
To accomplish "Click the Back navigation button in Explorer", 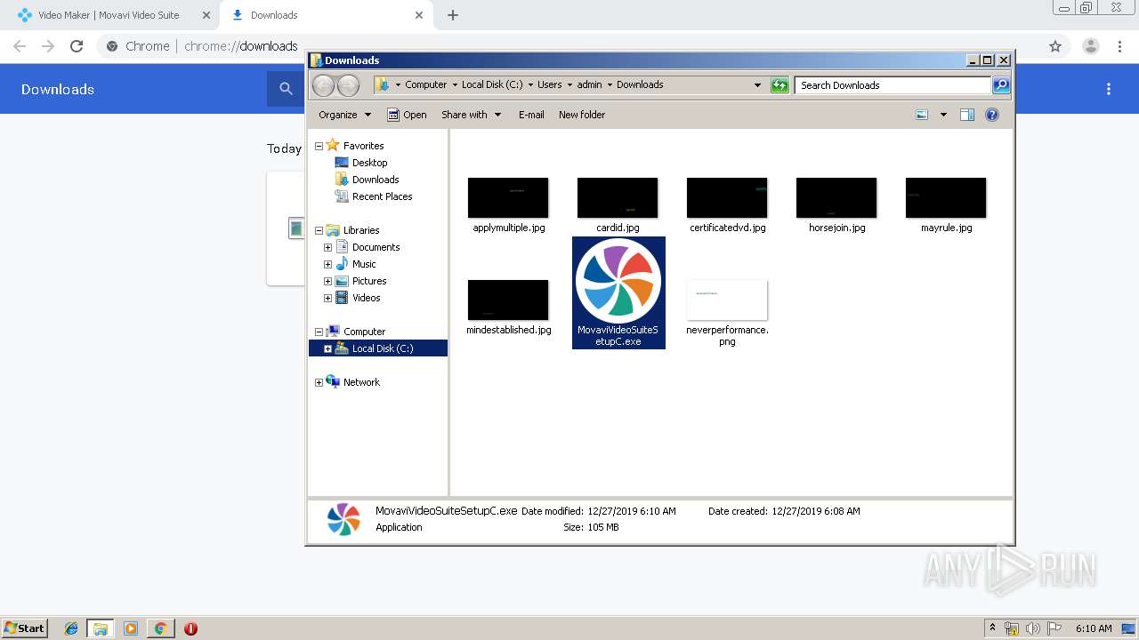I will pos(323,85).
